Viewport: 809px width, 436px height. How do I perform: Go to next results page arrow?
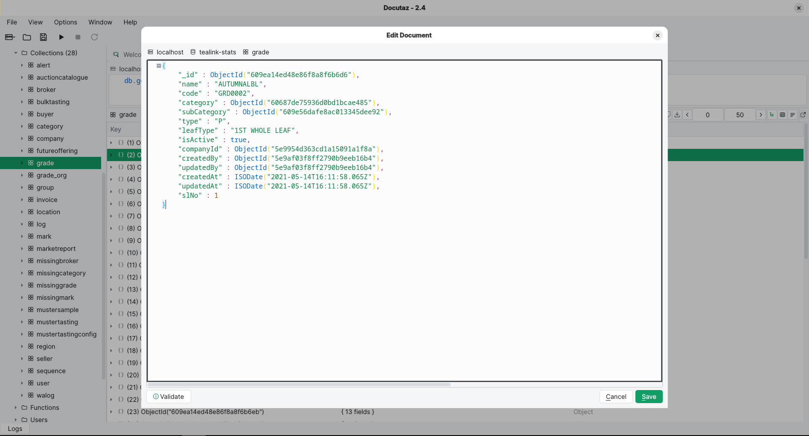761,115
